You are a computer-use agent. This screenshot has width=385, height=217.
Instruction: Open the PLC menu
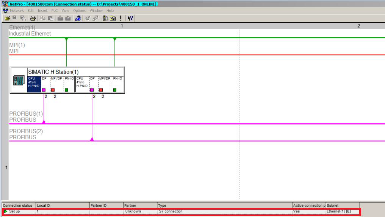55,11
